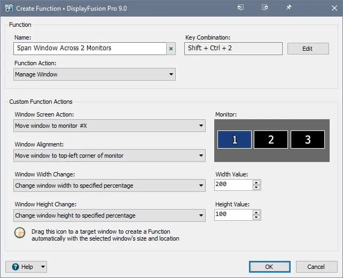This screenshot has height=278, width=343.
Task: Click inside the Name text field
Action: click(90, 49)
